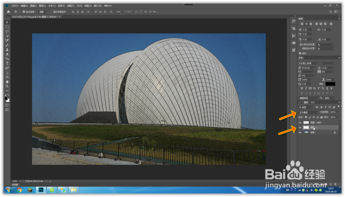Image resolution: width=345 pixels, height=197 pixels.
Task: Switch to the 3D panel tab
Action: click(300, 102)
